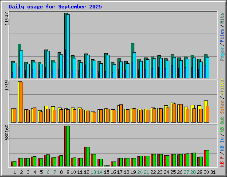Click the KB axis value 680160
227x177 pixels.
(x=7, y=133)
